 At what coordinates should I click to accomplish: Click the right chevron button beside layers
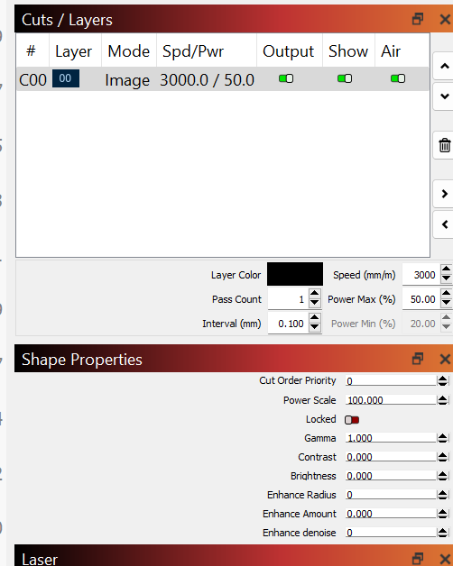pos(444,194)
